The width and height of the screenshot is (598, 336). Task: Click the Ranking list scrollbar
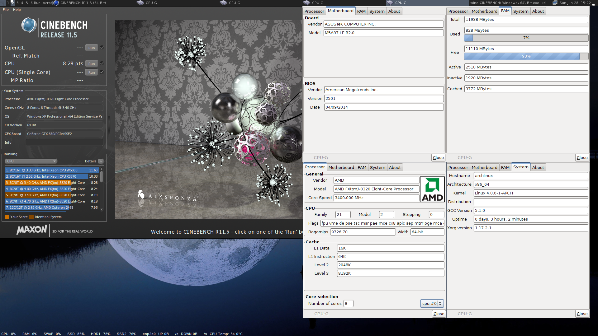pos(102,189)
